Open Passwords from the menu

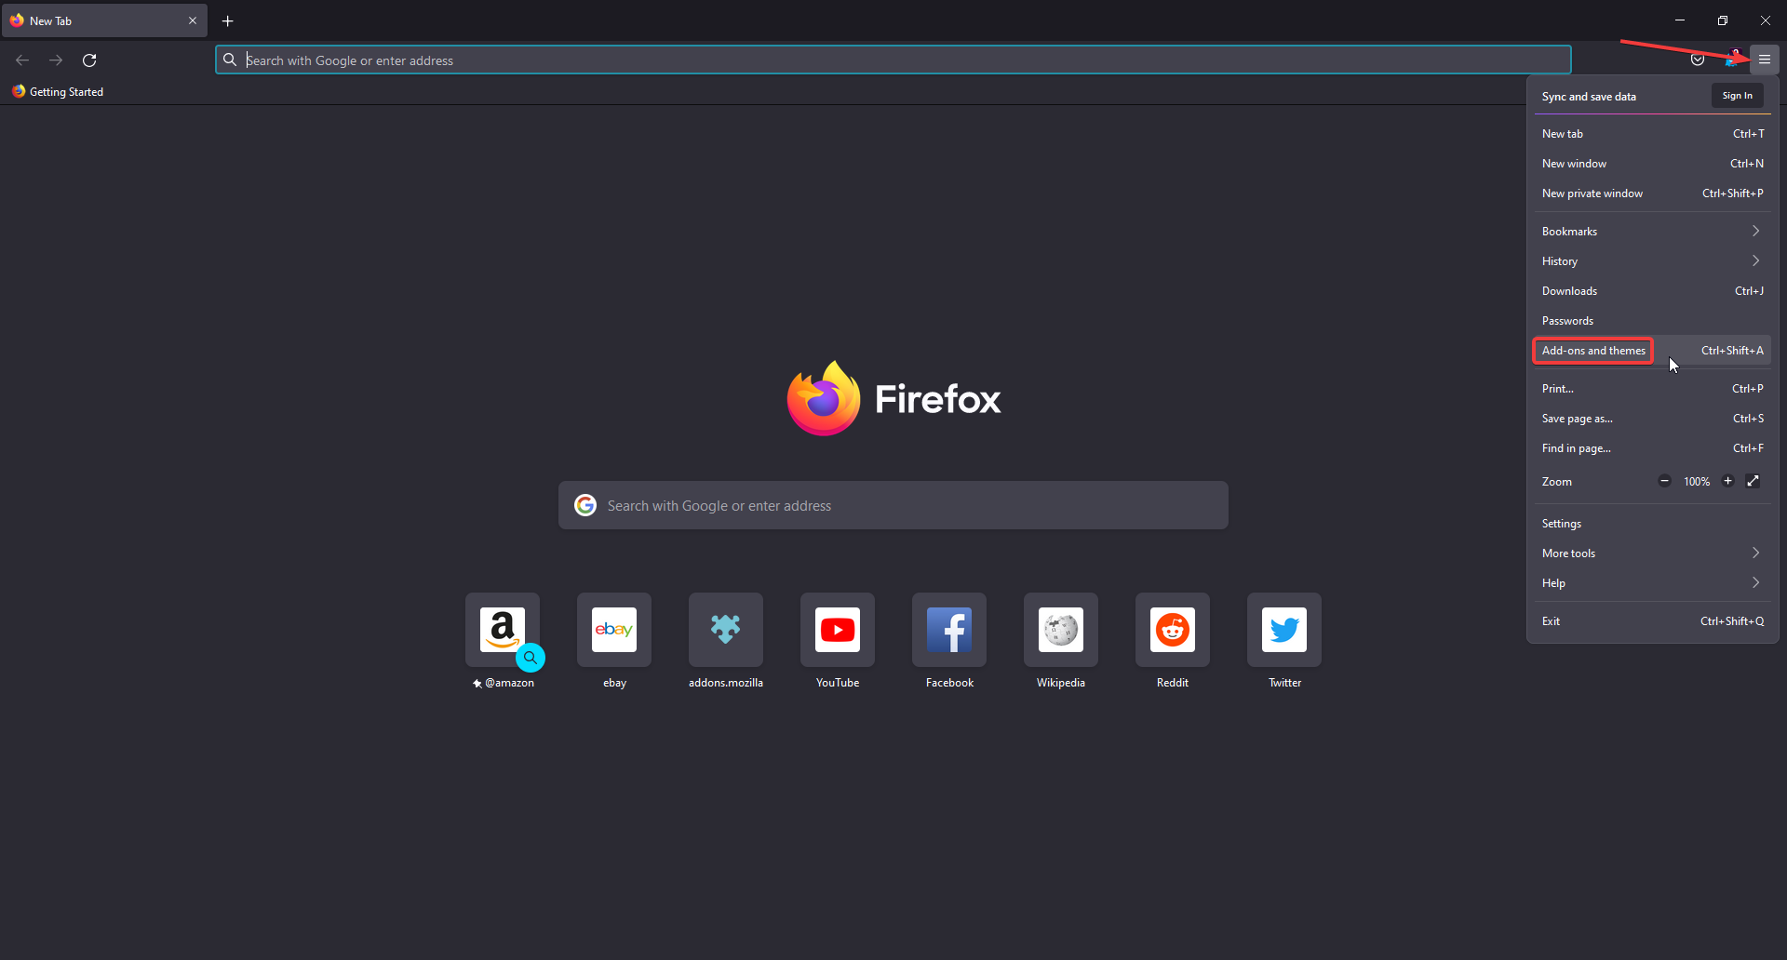(1652, 321)
